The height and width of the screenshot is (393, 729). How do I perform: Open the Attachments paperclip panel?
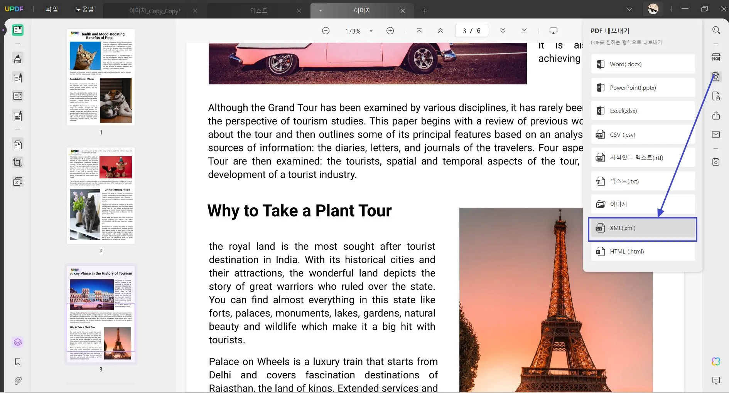[18, 381]
